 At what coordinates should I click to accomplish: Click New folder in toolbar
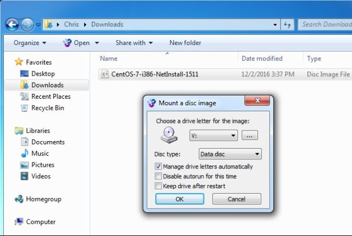pyautogui.click(x=185, y=43)
